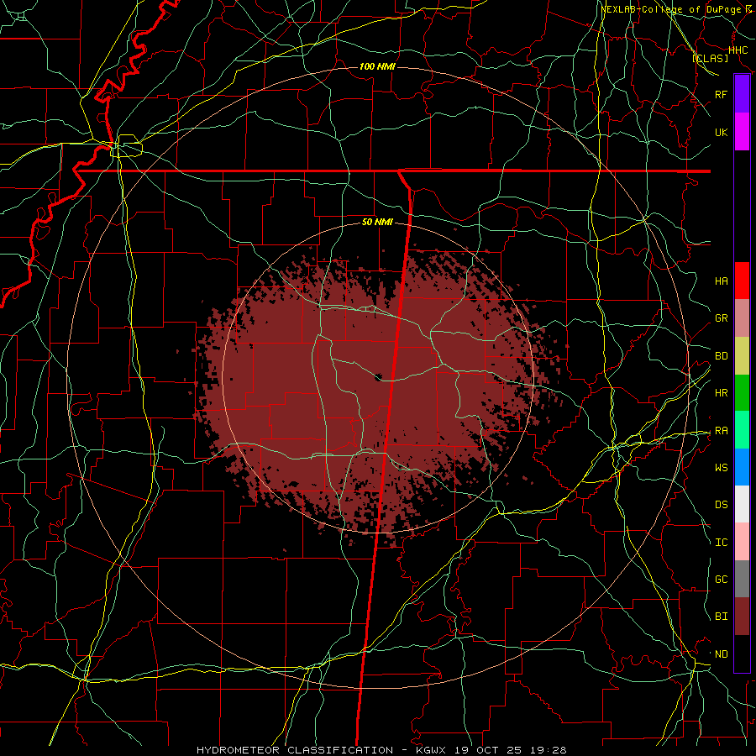Click the BD yellow legend swatch

742,356
